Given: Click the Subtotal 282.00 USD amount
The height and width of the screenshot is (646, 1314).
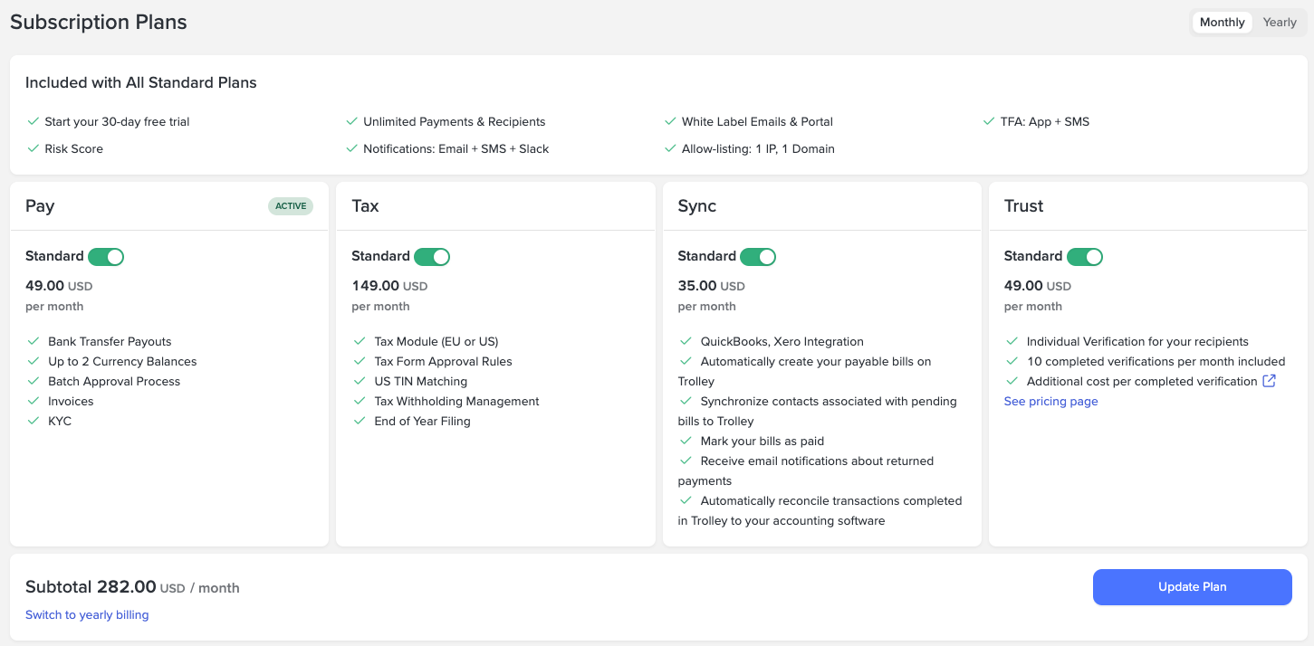Looking at the screenshot, I should point(132,587).
